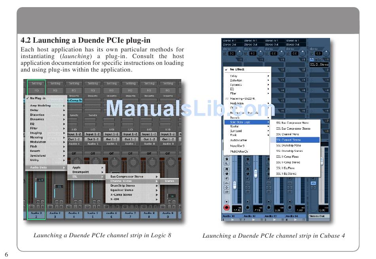Mute the Audio 9 strip in Logic

click(x=170, y=202)
